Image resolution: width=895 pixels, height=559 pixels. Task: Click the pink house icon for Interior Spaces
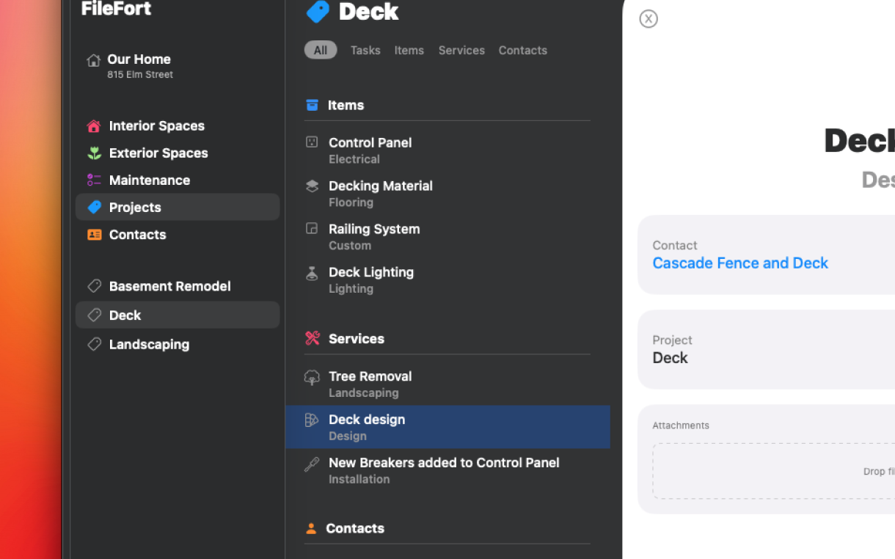94,126
